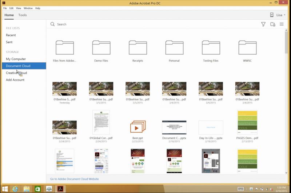Open the File menu

pos(5,8)
